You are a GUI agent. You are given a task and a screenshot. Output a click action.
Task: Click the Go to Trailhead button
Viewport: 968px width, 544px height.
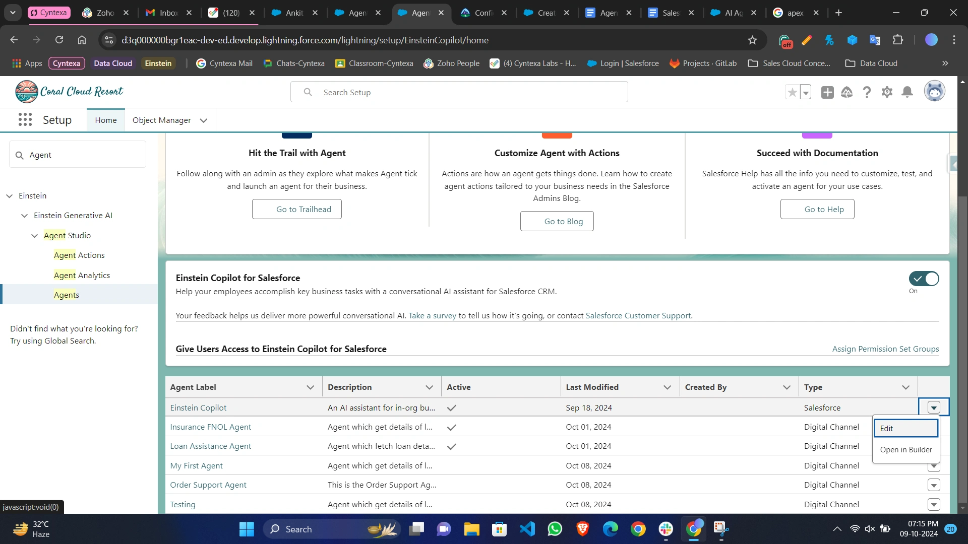296,209
